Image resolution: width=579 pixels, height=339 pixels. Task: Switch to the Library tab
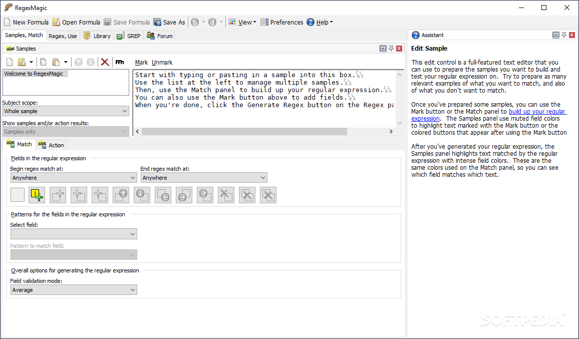click(97, 36)
